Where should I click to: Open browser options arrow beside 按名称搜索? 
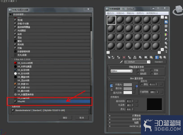[x=10, y=15]
